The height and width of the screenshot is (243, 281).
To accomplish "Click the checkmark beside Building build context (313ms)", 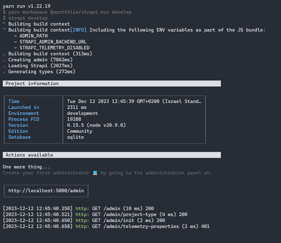I will pos(4,54).
